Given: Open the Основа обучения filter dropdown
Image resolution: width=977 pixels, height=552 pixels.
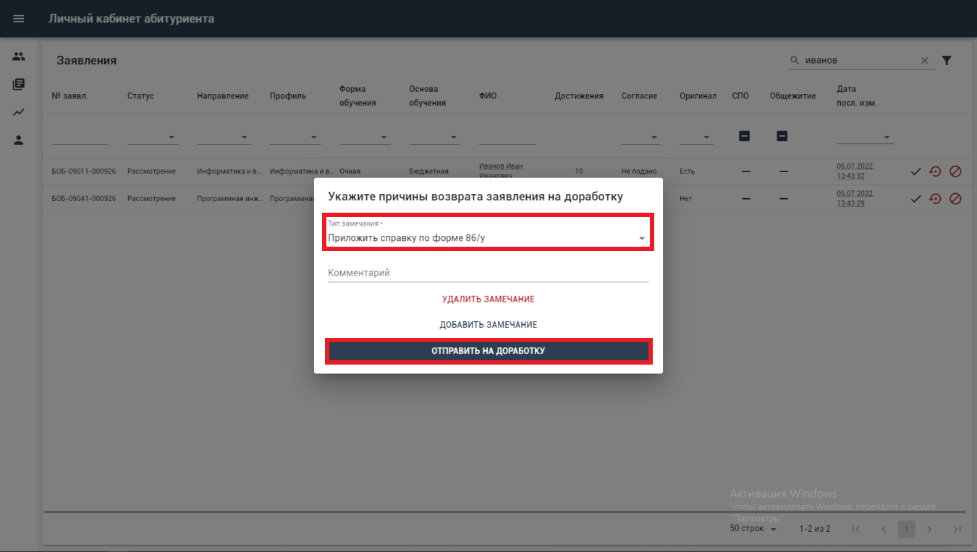Looking at the screenshot, I should tap(434, 137).
